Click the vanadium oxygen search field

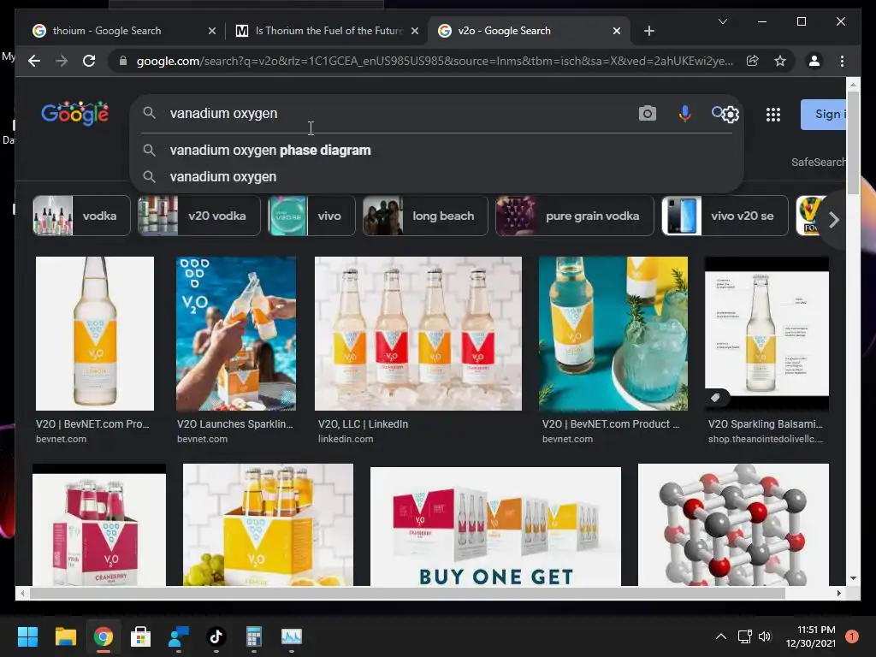click(391, 114)
